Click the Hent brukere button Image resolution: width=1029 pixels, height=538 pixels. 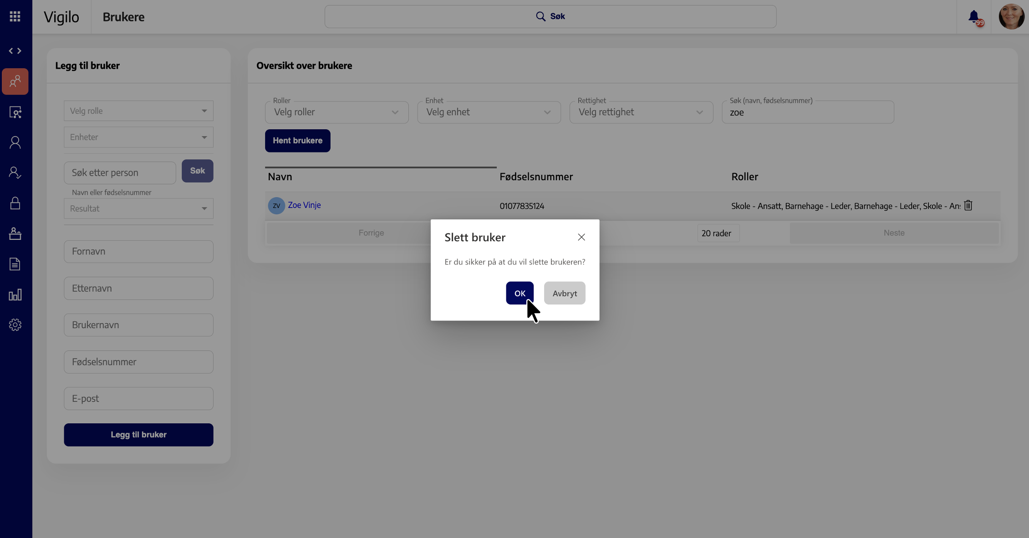pyautogui.click(x=298, y=141)
